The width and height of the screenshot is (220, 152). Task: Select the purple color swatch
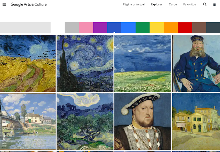pyautogui.click(x=100, y=28)
